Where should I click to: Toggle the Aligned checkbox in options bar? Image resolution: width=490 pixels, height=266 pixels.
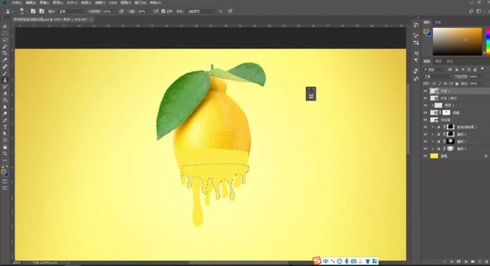click(163, 11)
